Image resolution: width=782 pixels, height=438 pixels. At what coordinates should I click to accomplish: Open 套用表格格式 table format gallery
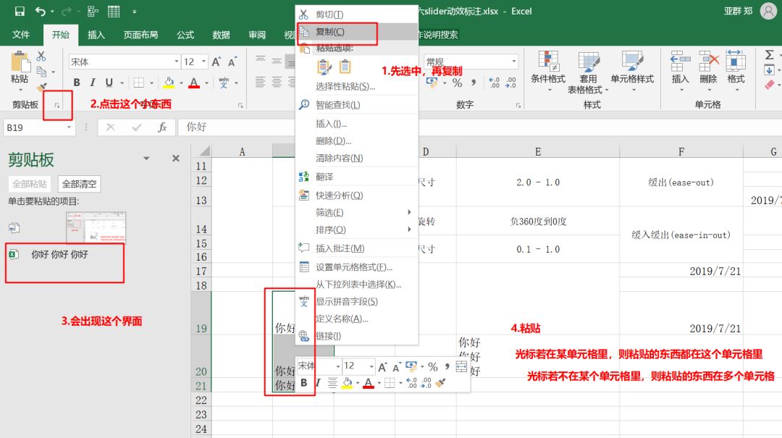(588, 72)
